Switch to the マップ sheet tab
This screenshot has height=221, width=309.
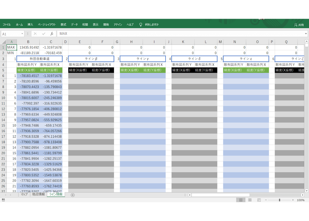[24, 194]
